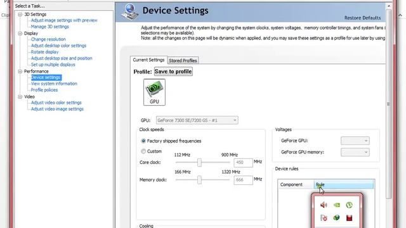Select Factory shipped frequencies option
Screen dimensions: 406x228
pos(143,141)
